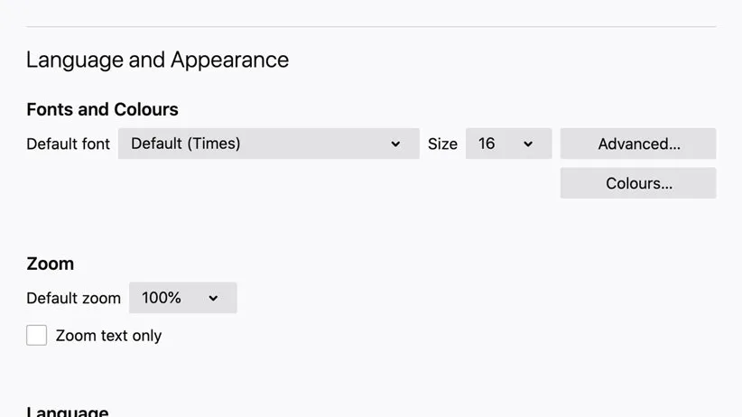Open the Advanced fonts settings

tap(638, 144)
